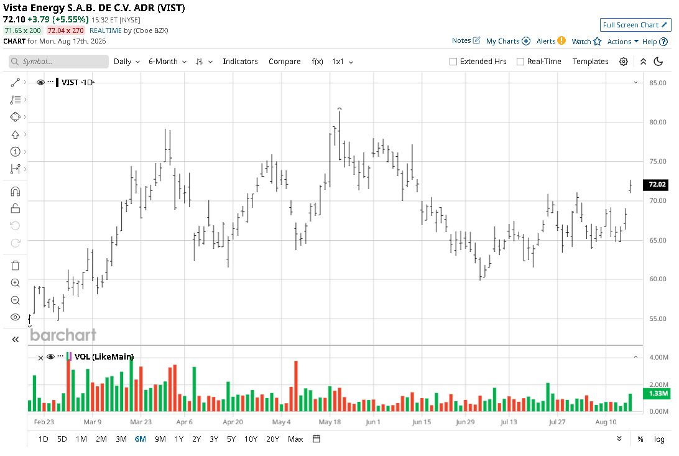Select the 5Y range button
The height and width of the screenshot is (456, 679).
tap(231, 439)
